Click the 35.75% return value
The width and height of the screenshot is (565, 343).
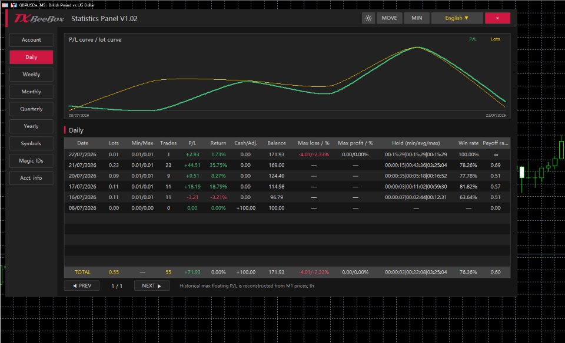[x=218, y=166]
